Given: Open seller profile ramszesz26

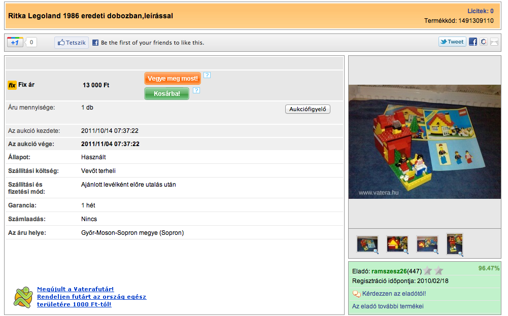Looking at the screenshot, I should (389, 271).
